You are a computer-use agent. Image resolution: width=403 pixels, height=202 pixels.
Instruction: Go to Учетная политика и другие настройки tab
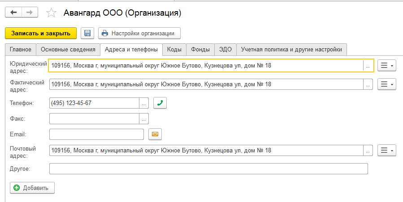[x=291, y=49]
